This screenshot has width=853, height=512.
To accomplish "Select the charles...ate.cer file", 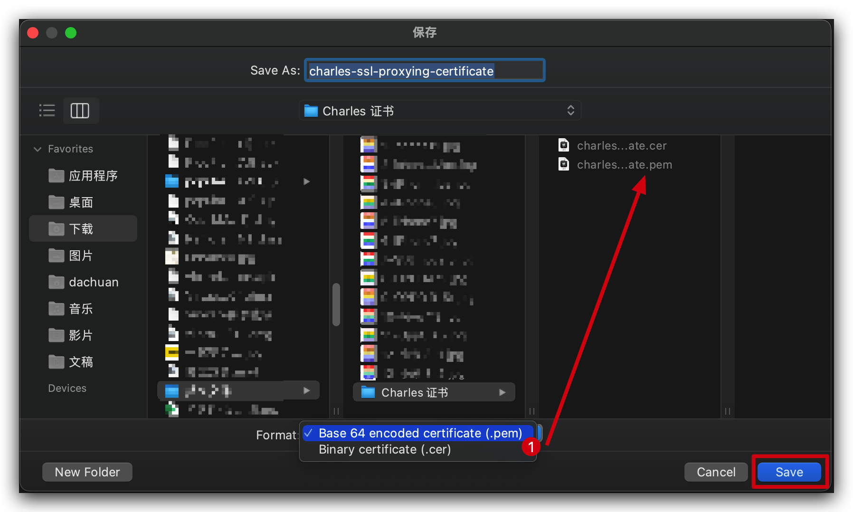I will 622,146.
